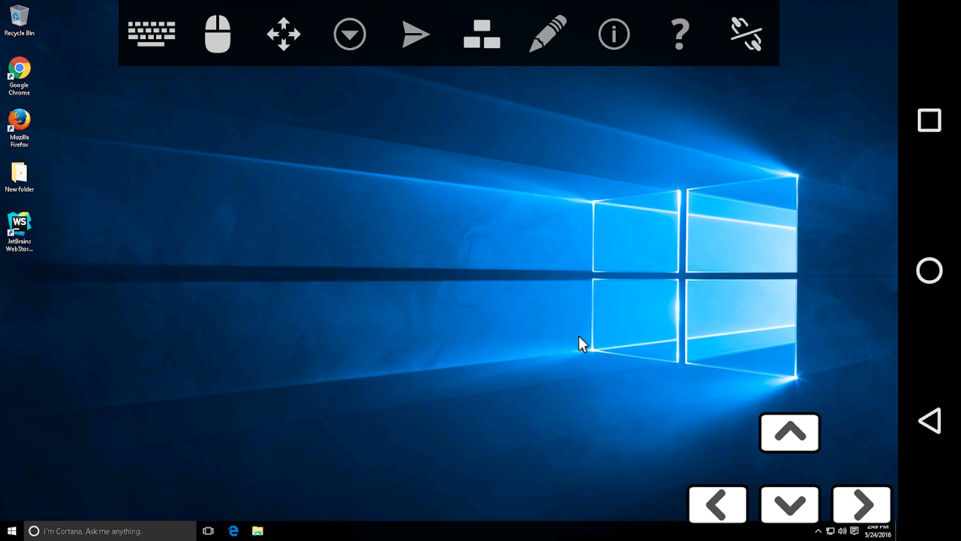Select the Google Chrome desktop shortcut
Viewport: 961px width, 541px height.
[x=19, y=76]
